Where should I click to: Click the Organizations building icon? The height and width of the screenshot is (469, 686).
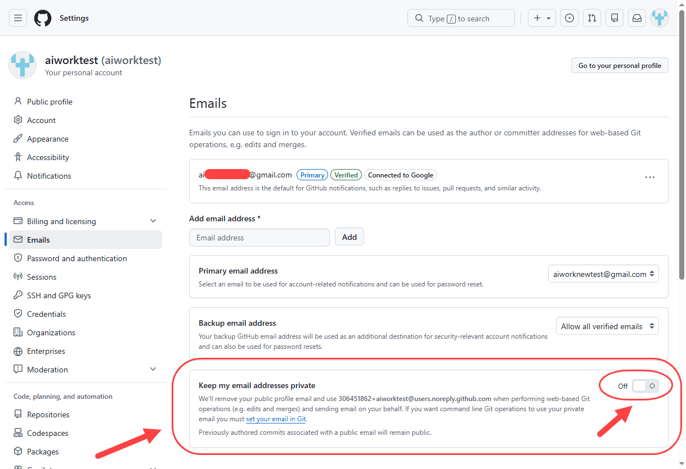[18, 333]
